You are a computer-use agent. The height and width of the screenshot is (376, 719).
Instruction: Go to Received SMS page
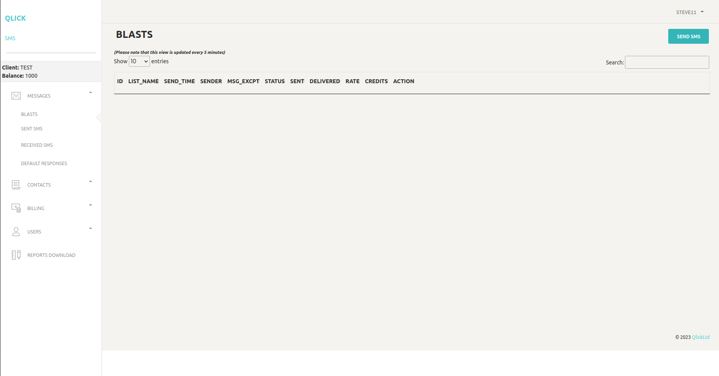click(37, 145)
